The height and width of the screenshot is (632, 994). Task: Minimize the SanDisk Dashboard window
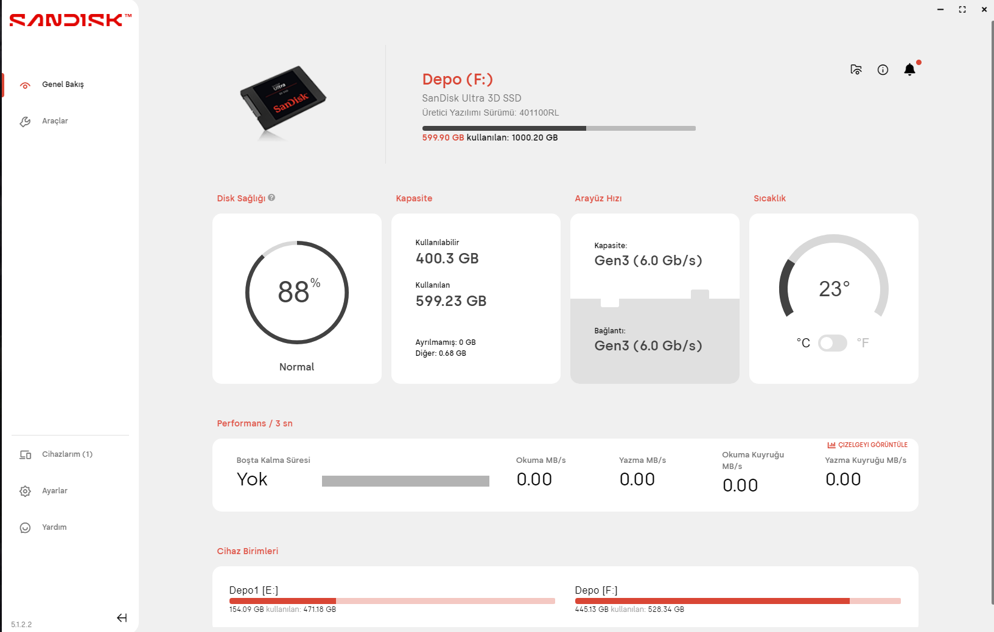[x=940, y=9]
